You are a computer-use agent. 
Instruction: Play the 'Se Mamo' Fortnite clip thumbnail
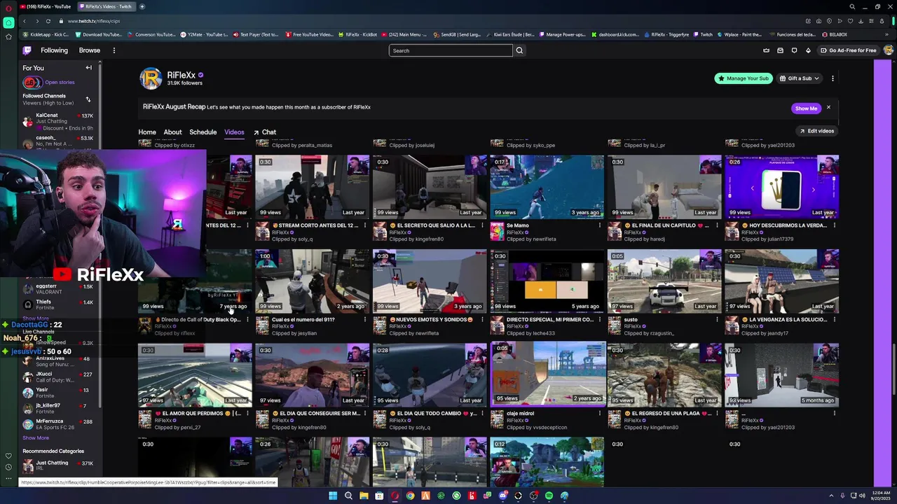547,187
